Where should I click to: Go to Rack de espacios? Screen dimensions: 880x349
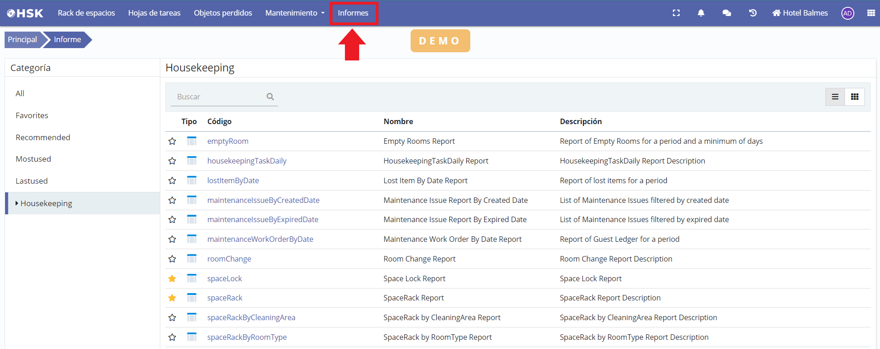[86, 13]
